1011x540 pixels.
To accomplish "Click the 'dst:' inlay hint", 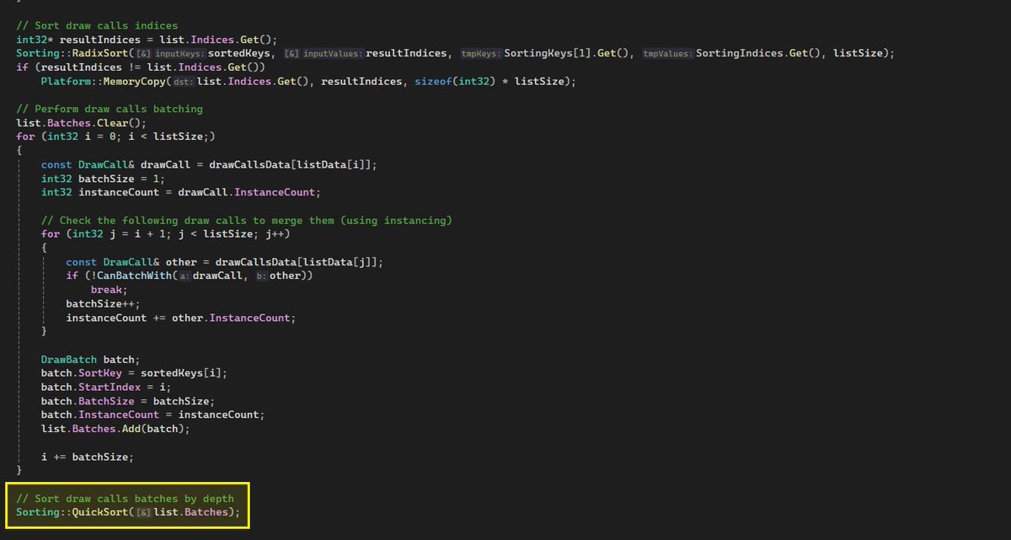I will click(x=182, y=80).
